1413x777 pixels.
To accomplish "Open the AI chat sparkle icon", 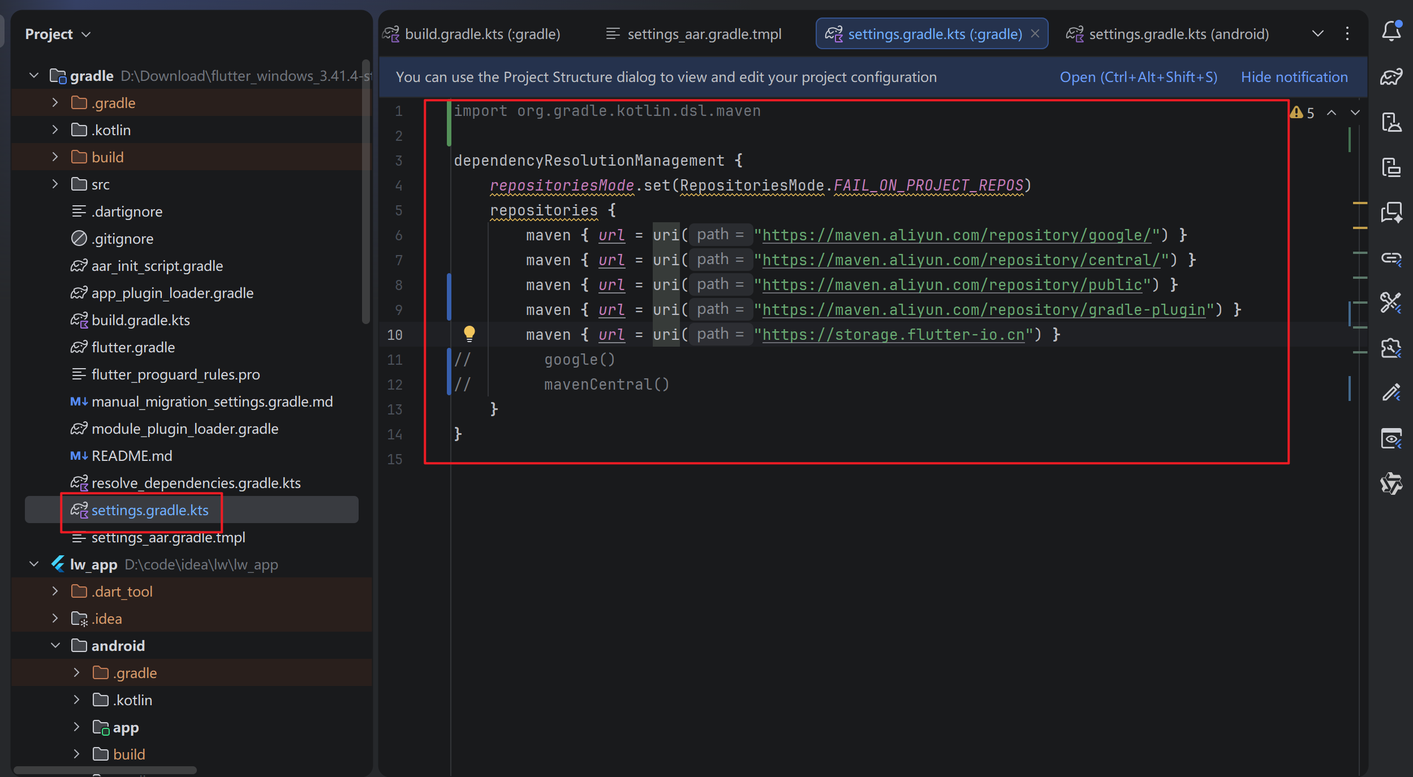I will click(x=1391, y=213).
